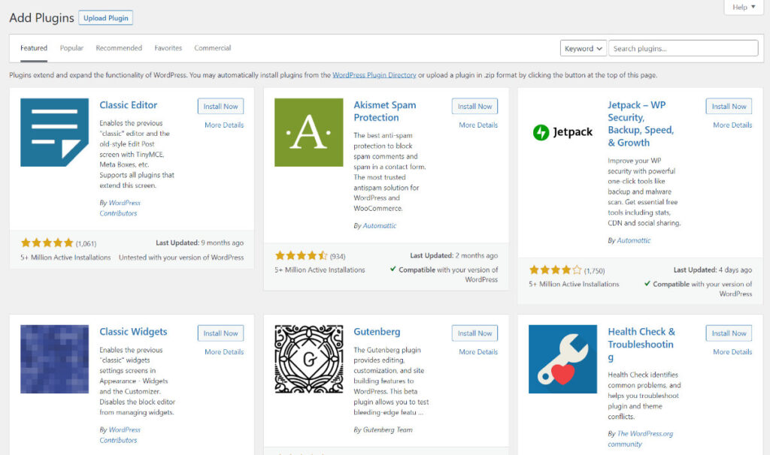The height and width of the screenshot is (455, 770).
Task: Open the Commercial tab
Action: (213, 48)
